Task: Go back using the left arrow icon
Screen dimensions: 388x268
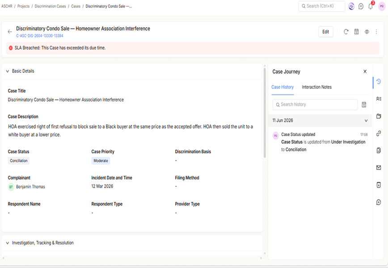Action: pyautogui.click(x=10, y=32)
